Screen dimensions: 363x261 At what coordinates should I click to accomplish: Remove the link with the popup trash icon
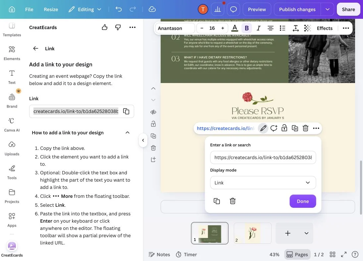[233, 201]
